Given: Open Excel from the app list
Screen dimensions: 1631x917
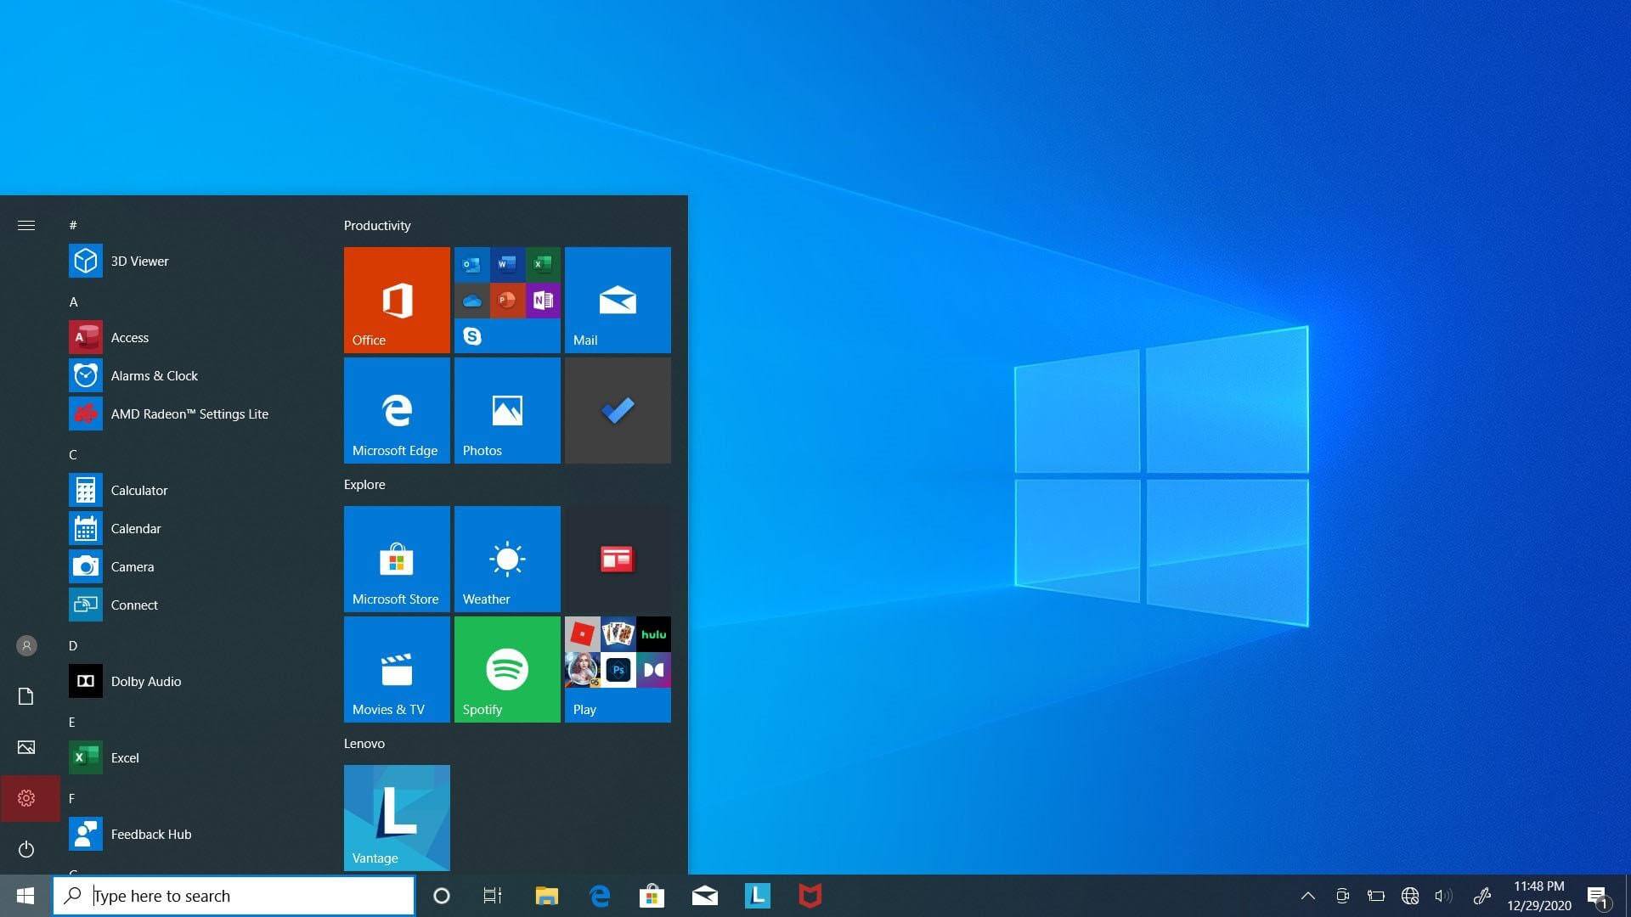Looking at the screenshot, I should (x=191, y=757).
